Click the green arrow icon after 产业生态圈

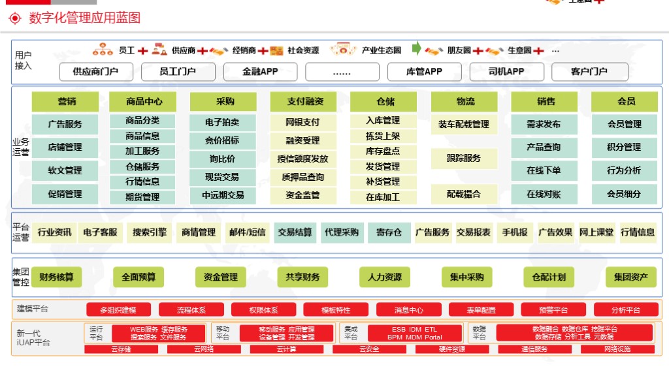(416, 48)
